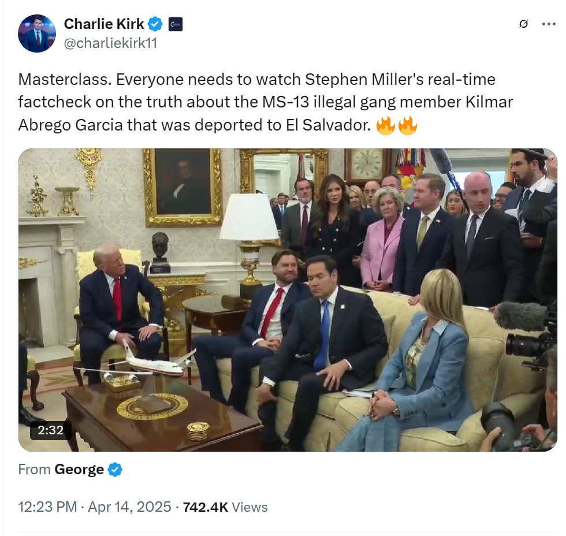Click the 'Views' label after 742.4K
This screenshot has height=536, width=566.
pos(250,507)
